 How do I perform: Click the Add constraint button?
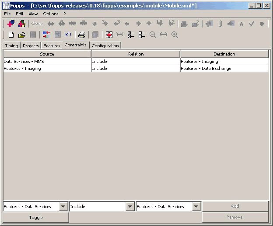(x=235, y=206)
